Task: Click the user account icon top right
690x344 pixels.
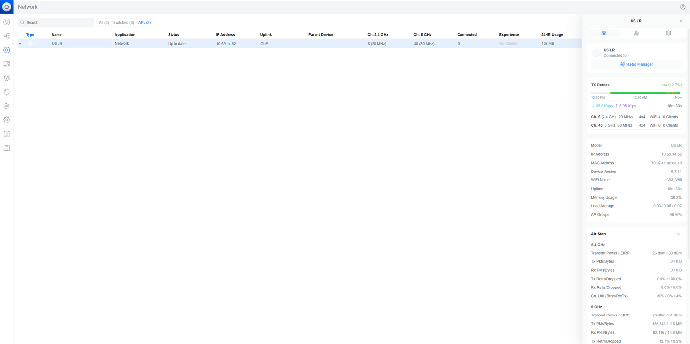Action: coord(682,7)
